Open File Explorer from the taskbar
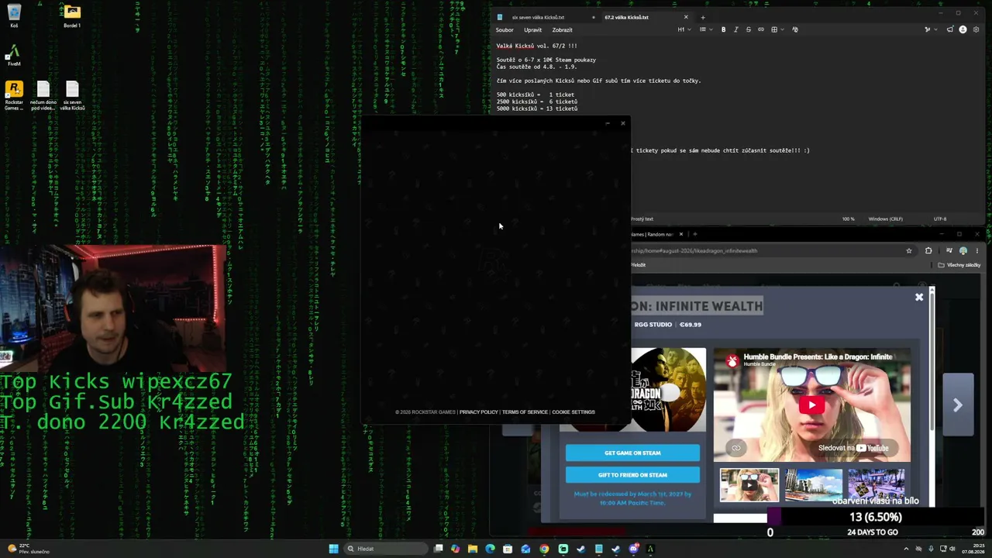The image size is (992, 558). pyautogui.click(x=472, y=549)
